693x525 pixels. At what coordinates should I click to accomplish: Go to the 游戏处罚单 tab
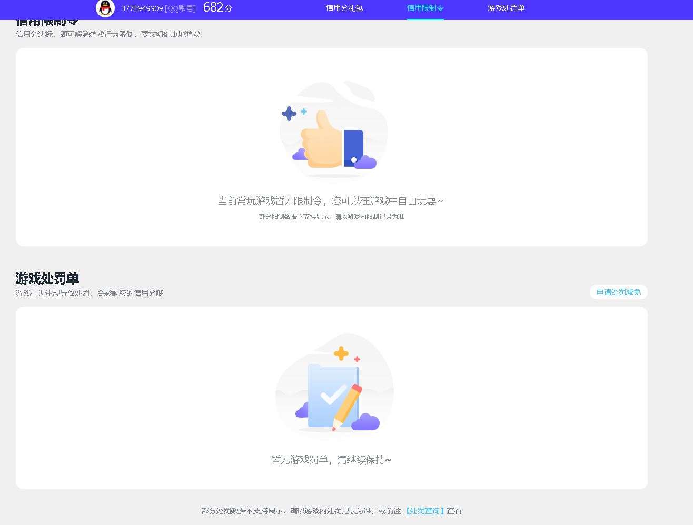click(x=506, y=8)
